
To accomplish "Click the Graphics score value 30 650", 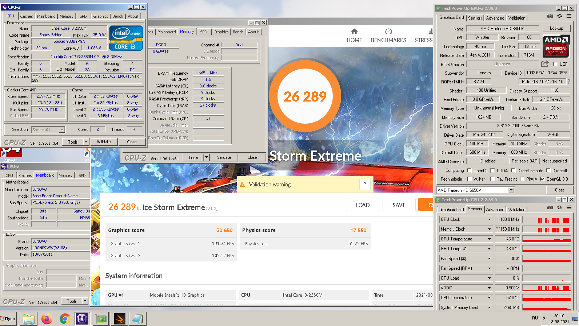I will [224, 230].
